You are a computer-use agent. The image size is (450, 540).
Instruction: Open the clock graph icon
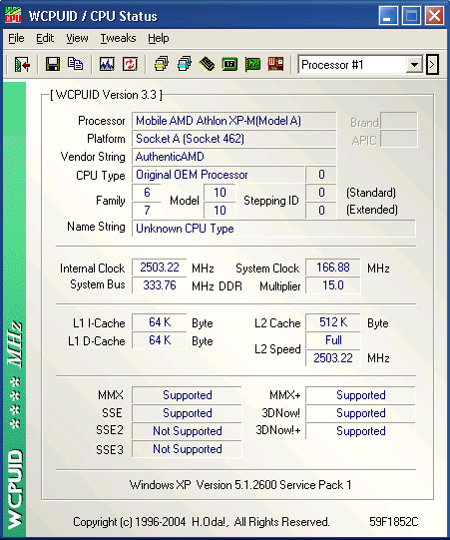pos(107,65)
